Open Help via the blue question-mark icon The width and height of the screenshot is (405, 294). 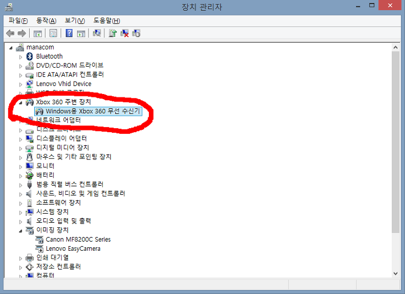pyautogui.click(x=69, y=33)
